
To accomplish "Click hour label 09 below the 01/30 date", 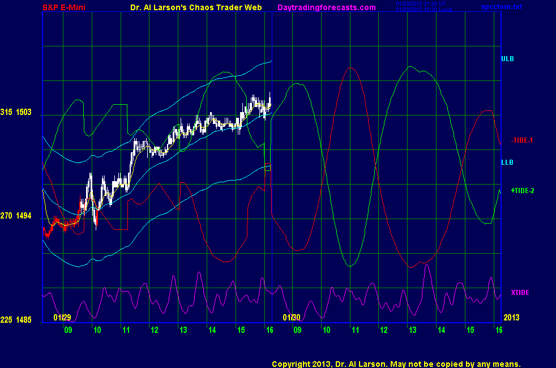I will (x=297, y=330).
